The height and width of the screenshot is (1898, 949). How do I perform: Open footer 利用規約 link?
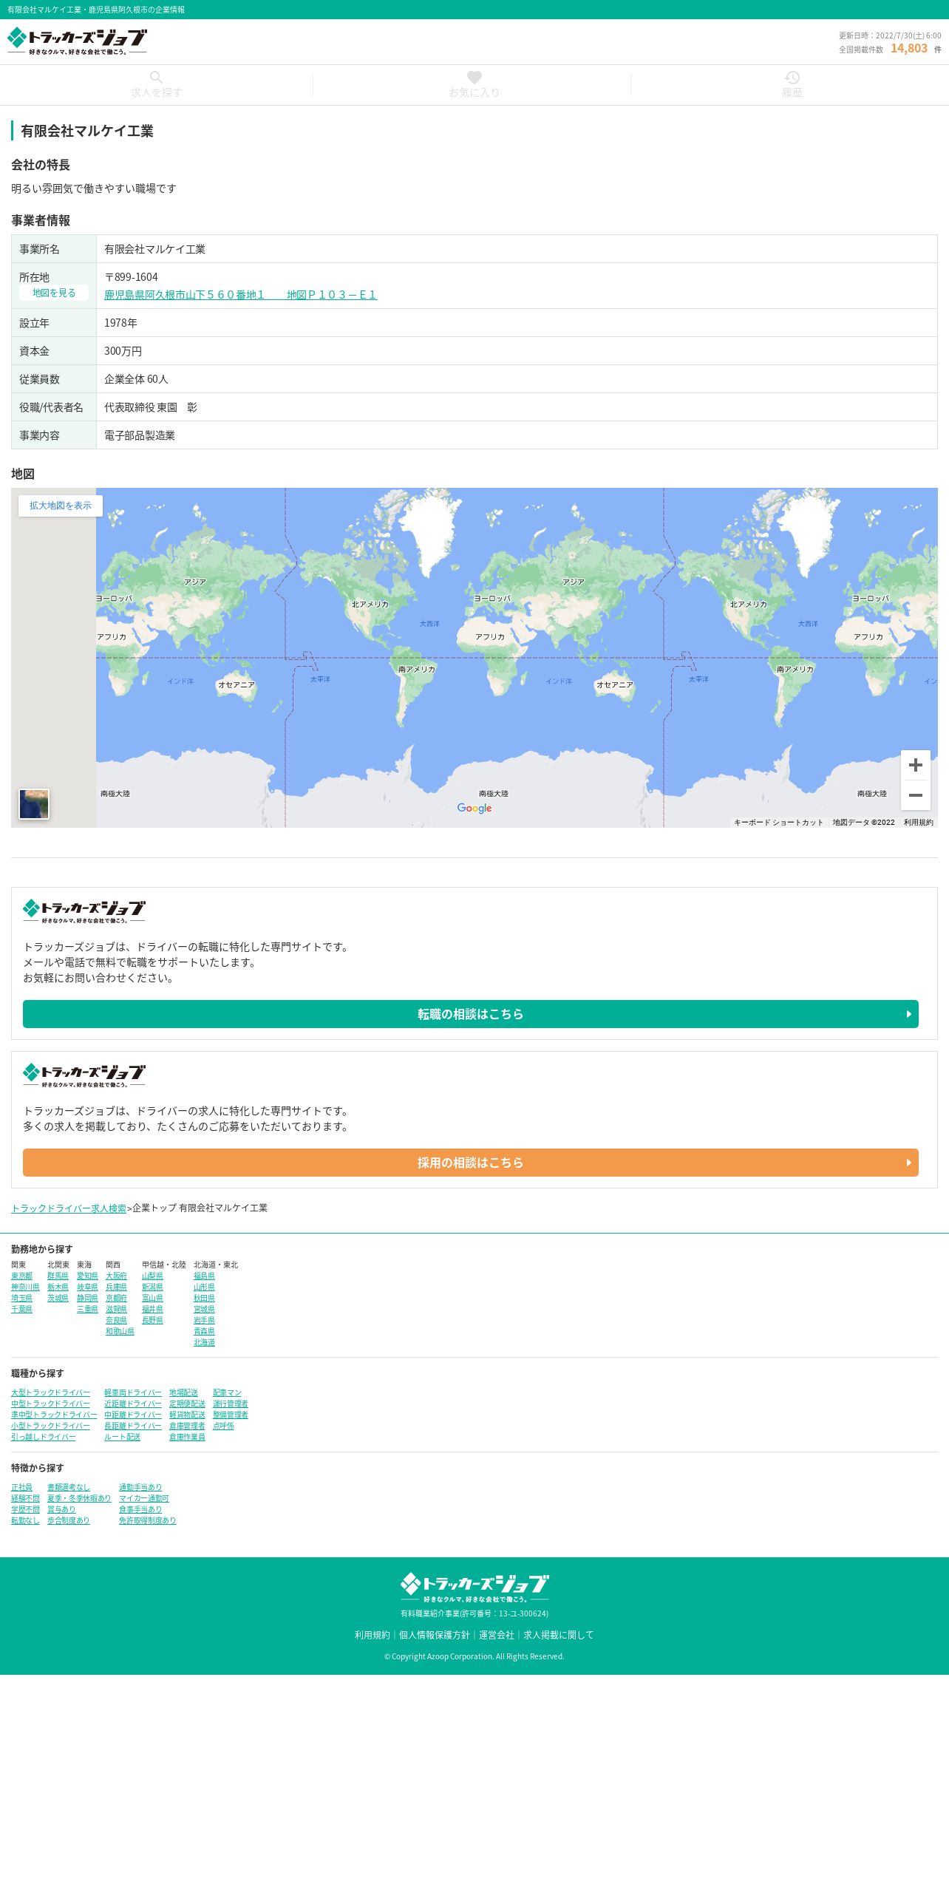(x=372, y=1635)
